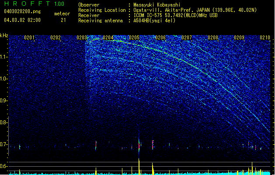The width and height of the screenshot is (275, 175).
Task: Click the HROFFT 1.0.0 title text
Action: coord(34,3)
